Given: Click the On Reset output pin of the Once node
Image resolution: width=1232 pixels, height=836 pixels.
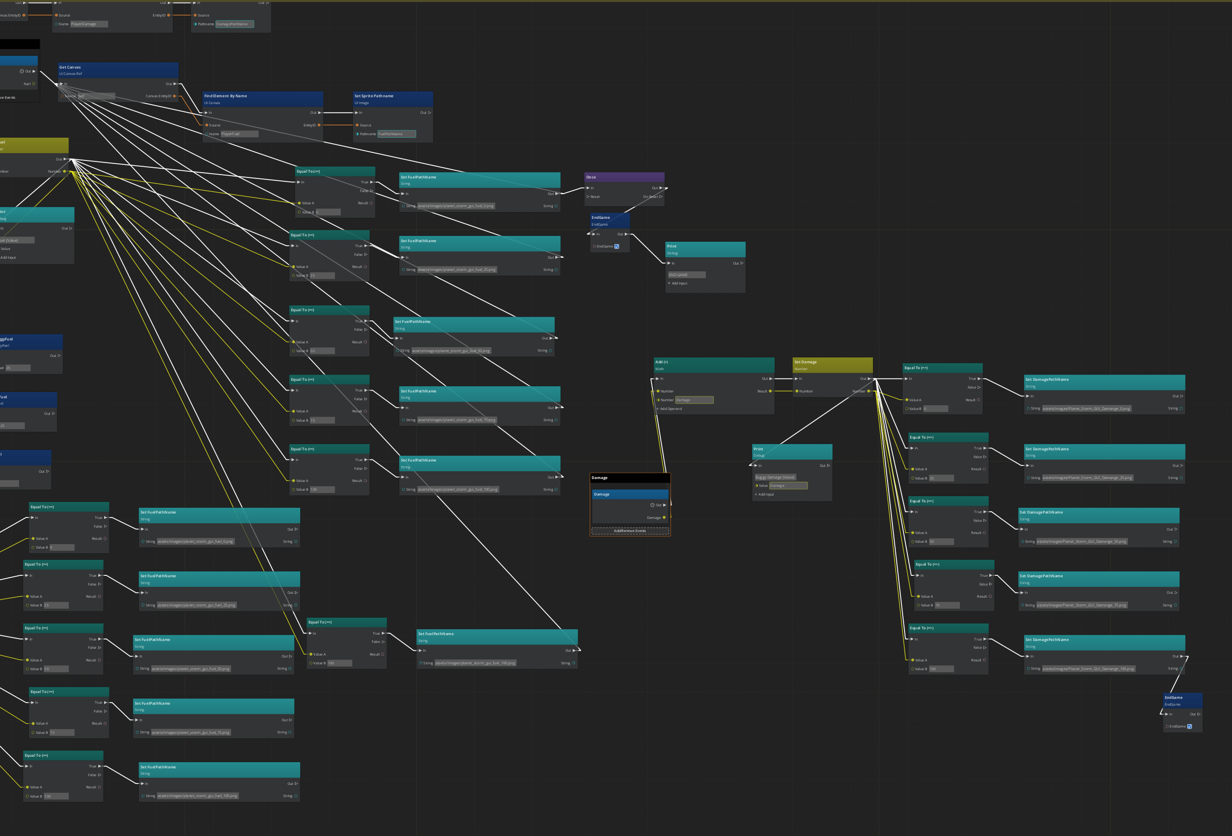Looking at the screenshot, I should (x=661, y=196).
